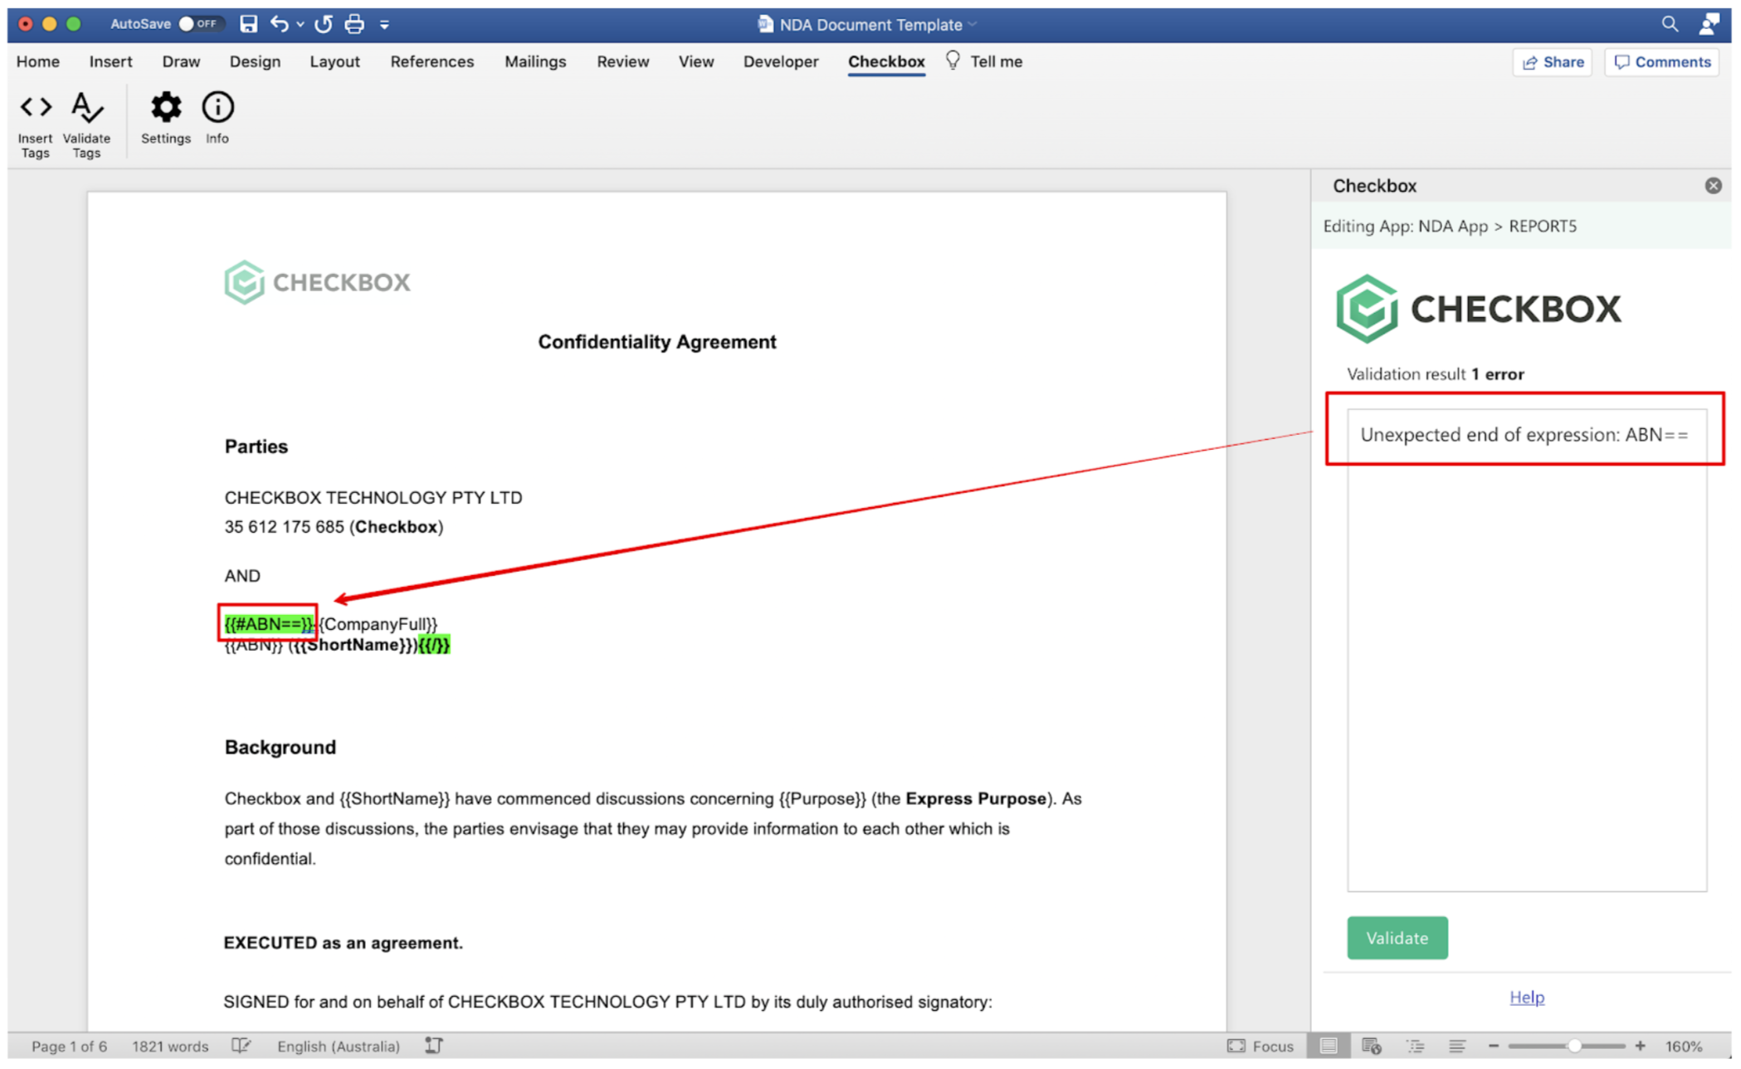Viewport: 1741px width, 1069px height.
Task: Undo the last action
Action: [x=280, y=24]
